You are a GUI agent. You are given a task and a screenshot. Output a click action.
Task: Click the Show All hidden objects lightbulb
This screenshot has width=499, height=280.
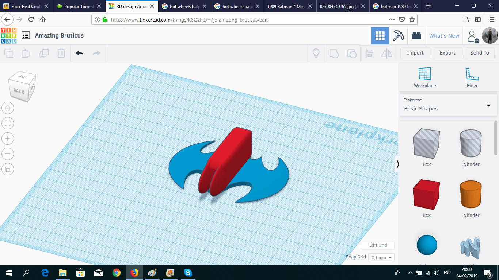pyautogui.click(x=316, y=53)
